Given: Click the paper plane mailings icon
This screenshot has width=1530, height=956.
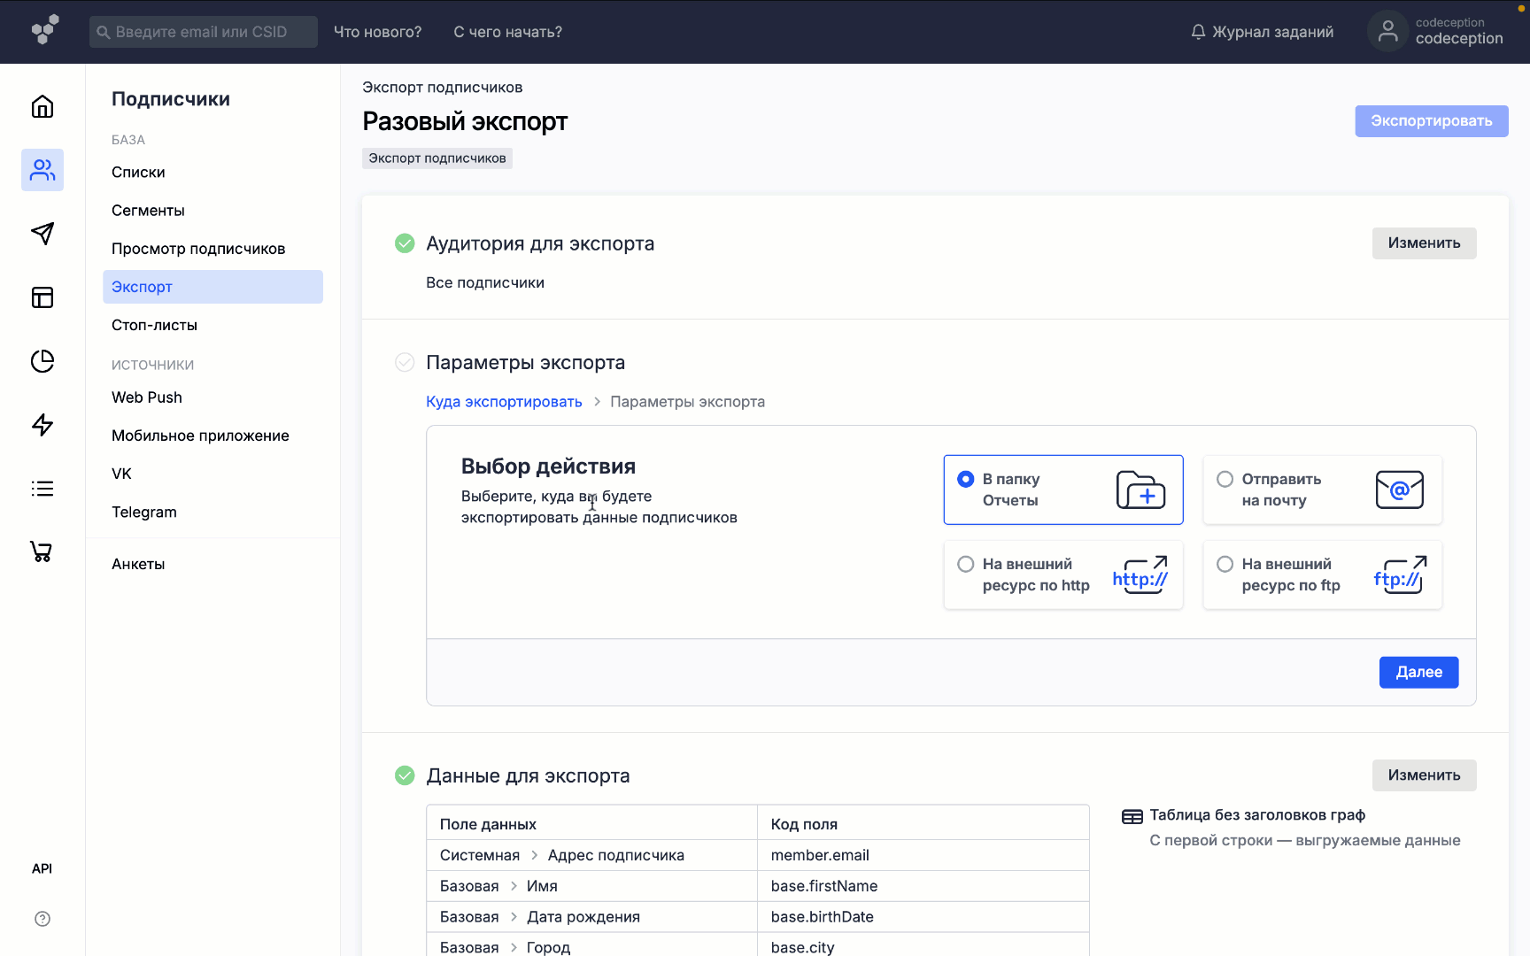Looking at the screenshot, I should [x=42, y=234].
